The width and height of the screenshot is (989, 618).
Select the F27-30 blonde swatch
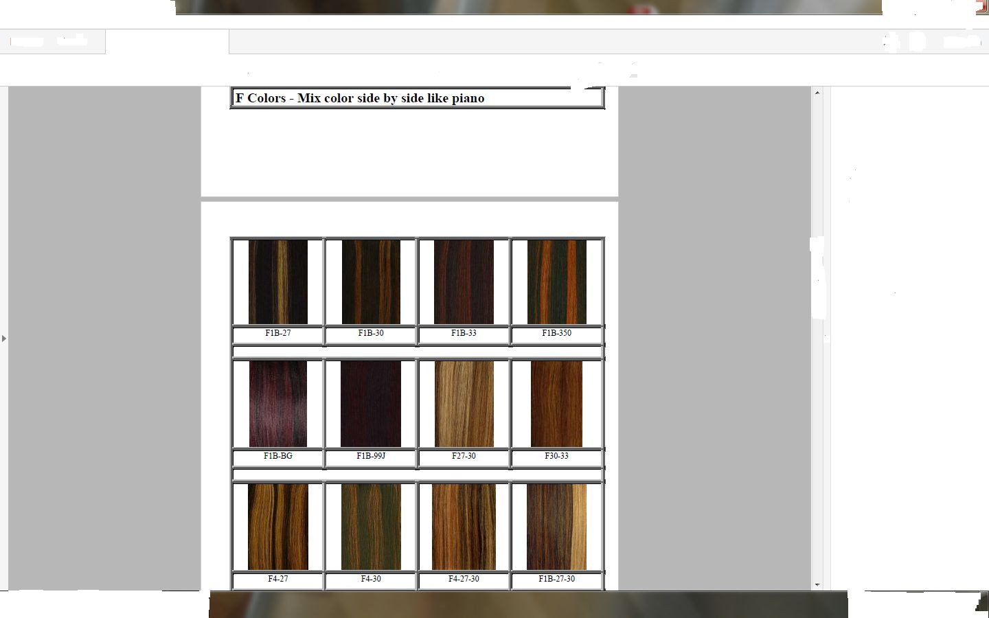click(464, 404)
